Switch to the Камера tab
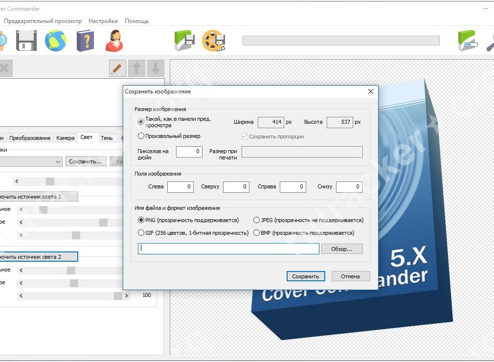Viewport: 494px width, 362px height. [x=65, y=138]
